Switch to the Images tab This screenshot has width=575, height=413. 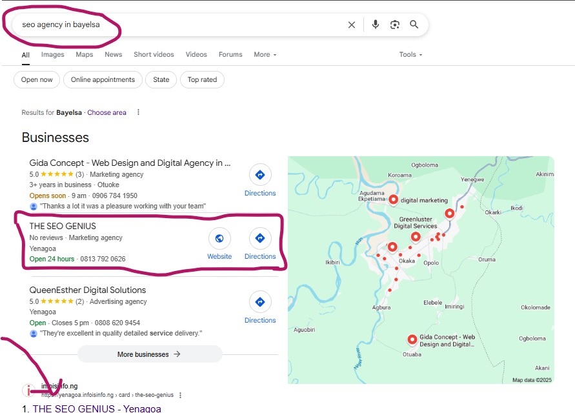coord(53,55)
